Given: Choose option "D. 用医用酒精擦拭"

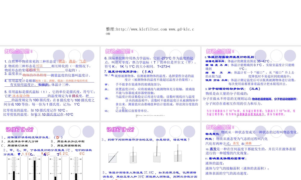Looking at the screenshot, I should point(66,145).
